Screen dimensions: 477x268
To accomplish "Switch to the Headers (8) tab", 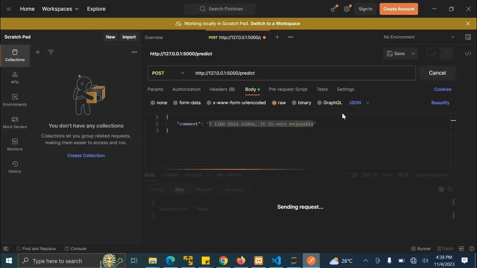I will [222, 89].
